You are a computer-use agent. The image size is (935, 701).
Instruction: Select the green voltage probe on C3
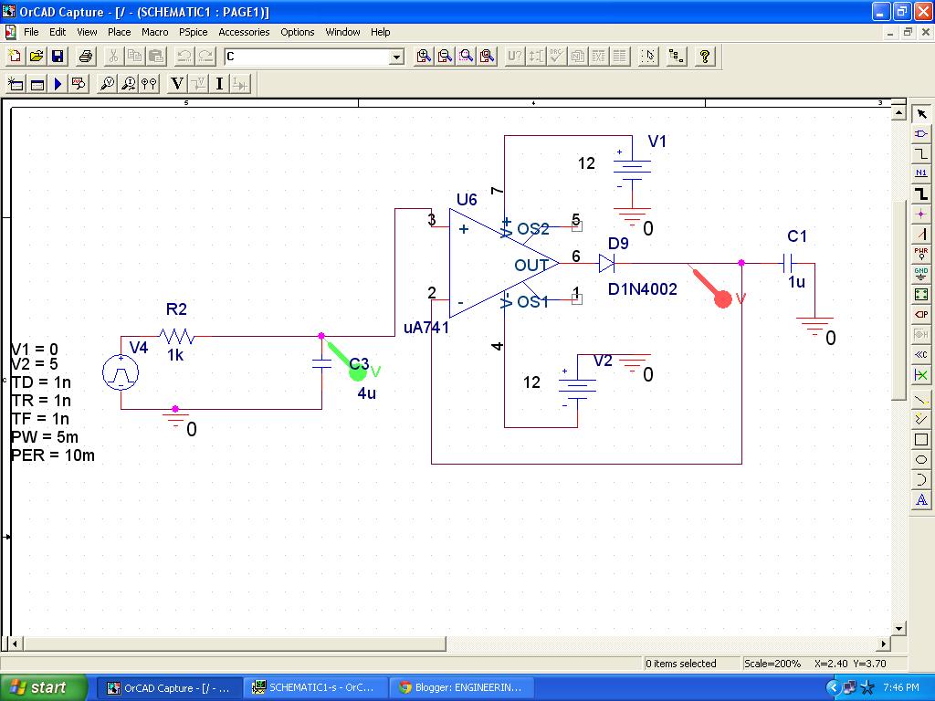click(356, 374)
